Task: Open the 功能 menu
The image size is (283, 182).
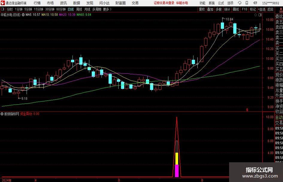Action: click(202, 3)
